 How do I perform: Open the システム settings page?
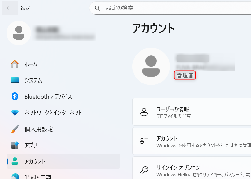click(x=63, y=80)
